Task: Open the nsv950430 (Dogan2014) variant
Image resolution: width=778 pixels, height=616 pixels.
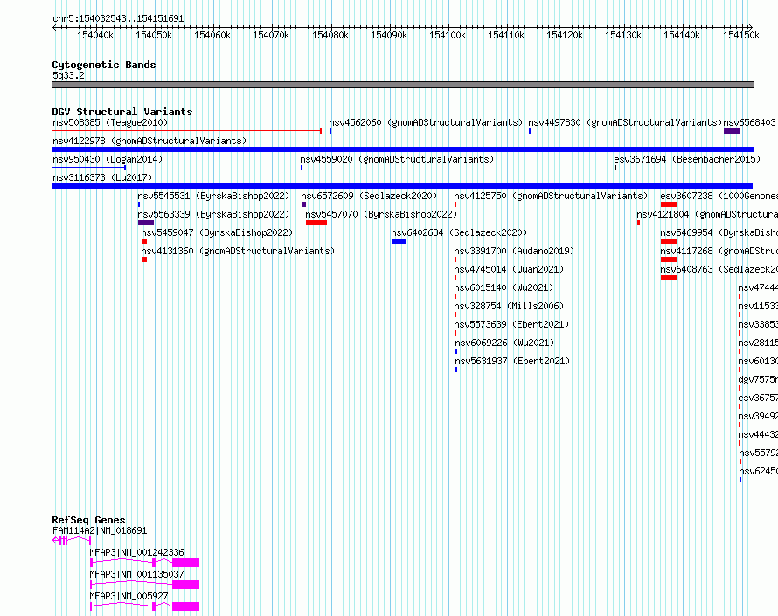Action: [108, 159]
